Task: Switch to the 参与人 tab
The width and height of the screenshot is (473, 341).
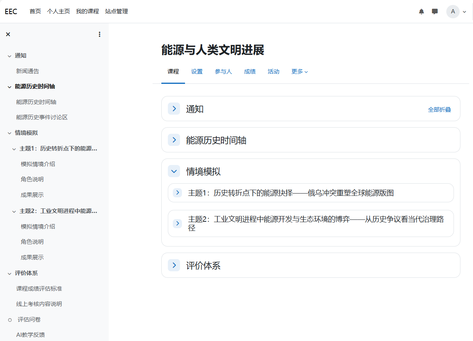Action: [223, 72]
